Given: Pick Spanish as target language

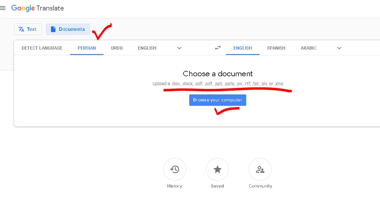Looking at the screenshot, I should 276,48.
